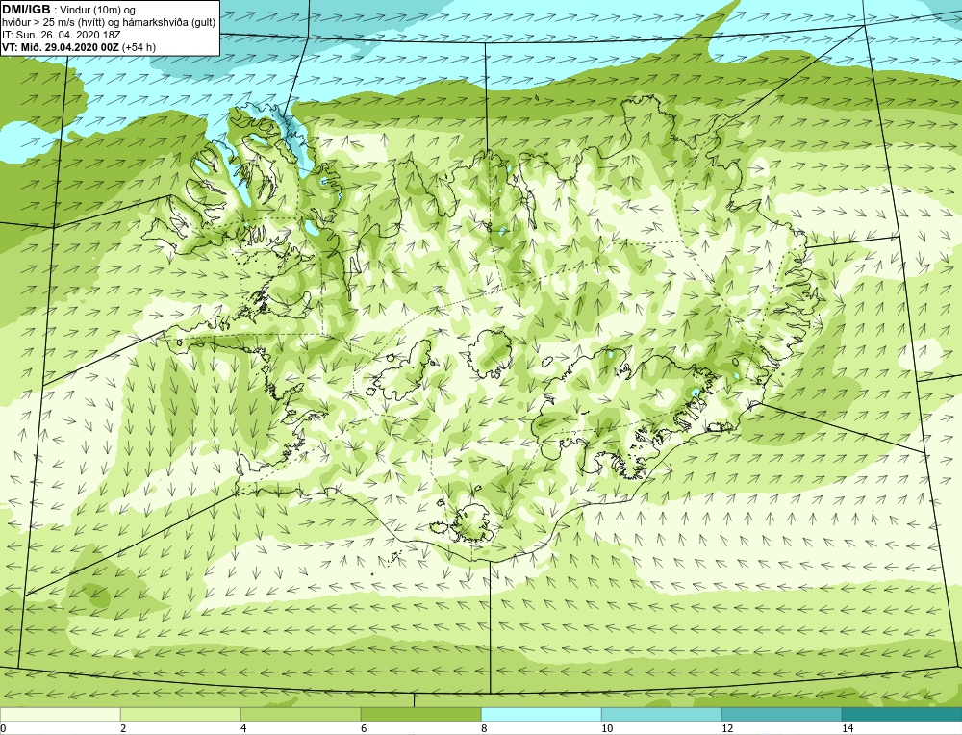The image size is (962, 735).
Task: Click legend scale label '14'
Action: click(848, 728)
